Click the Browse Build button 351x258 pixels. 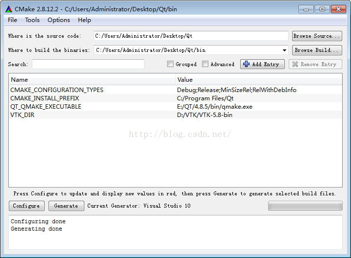[x=317, y=50]
